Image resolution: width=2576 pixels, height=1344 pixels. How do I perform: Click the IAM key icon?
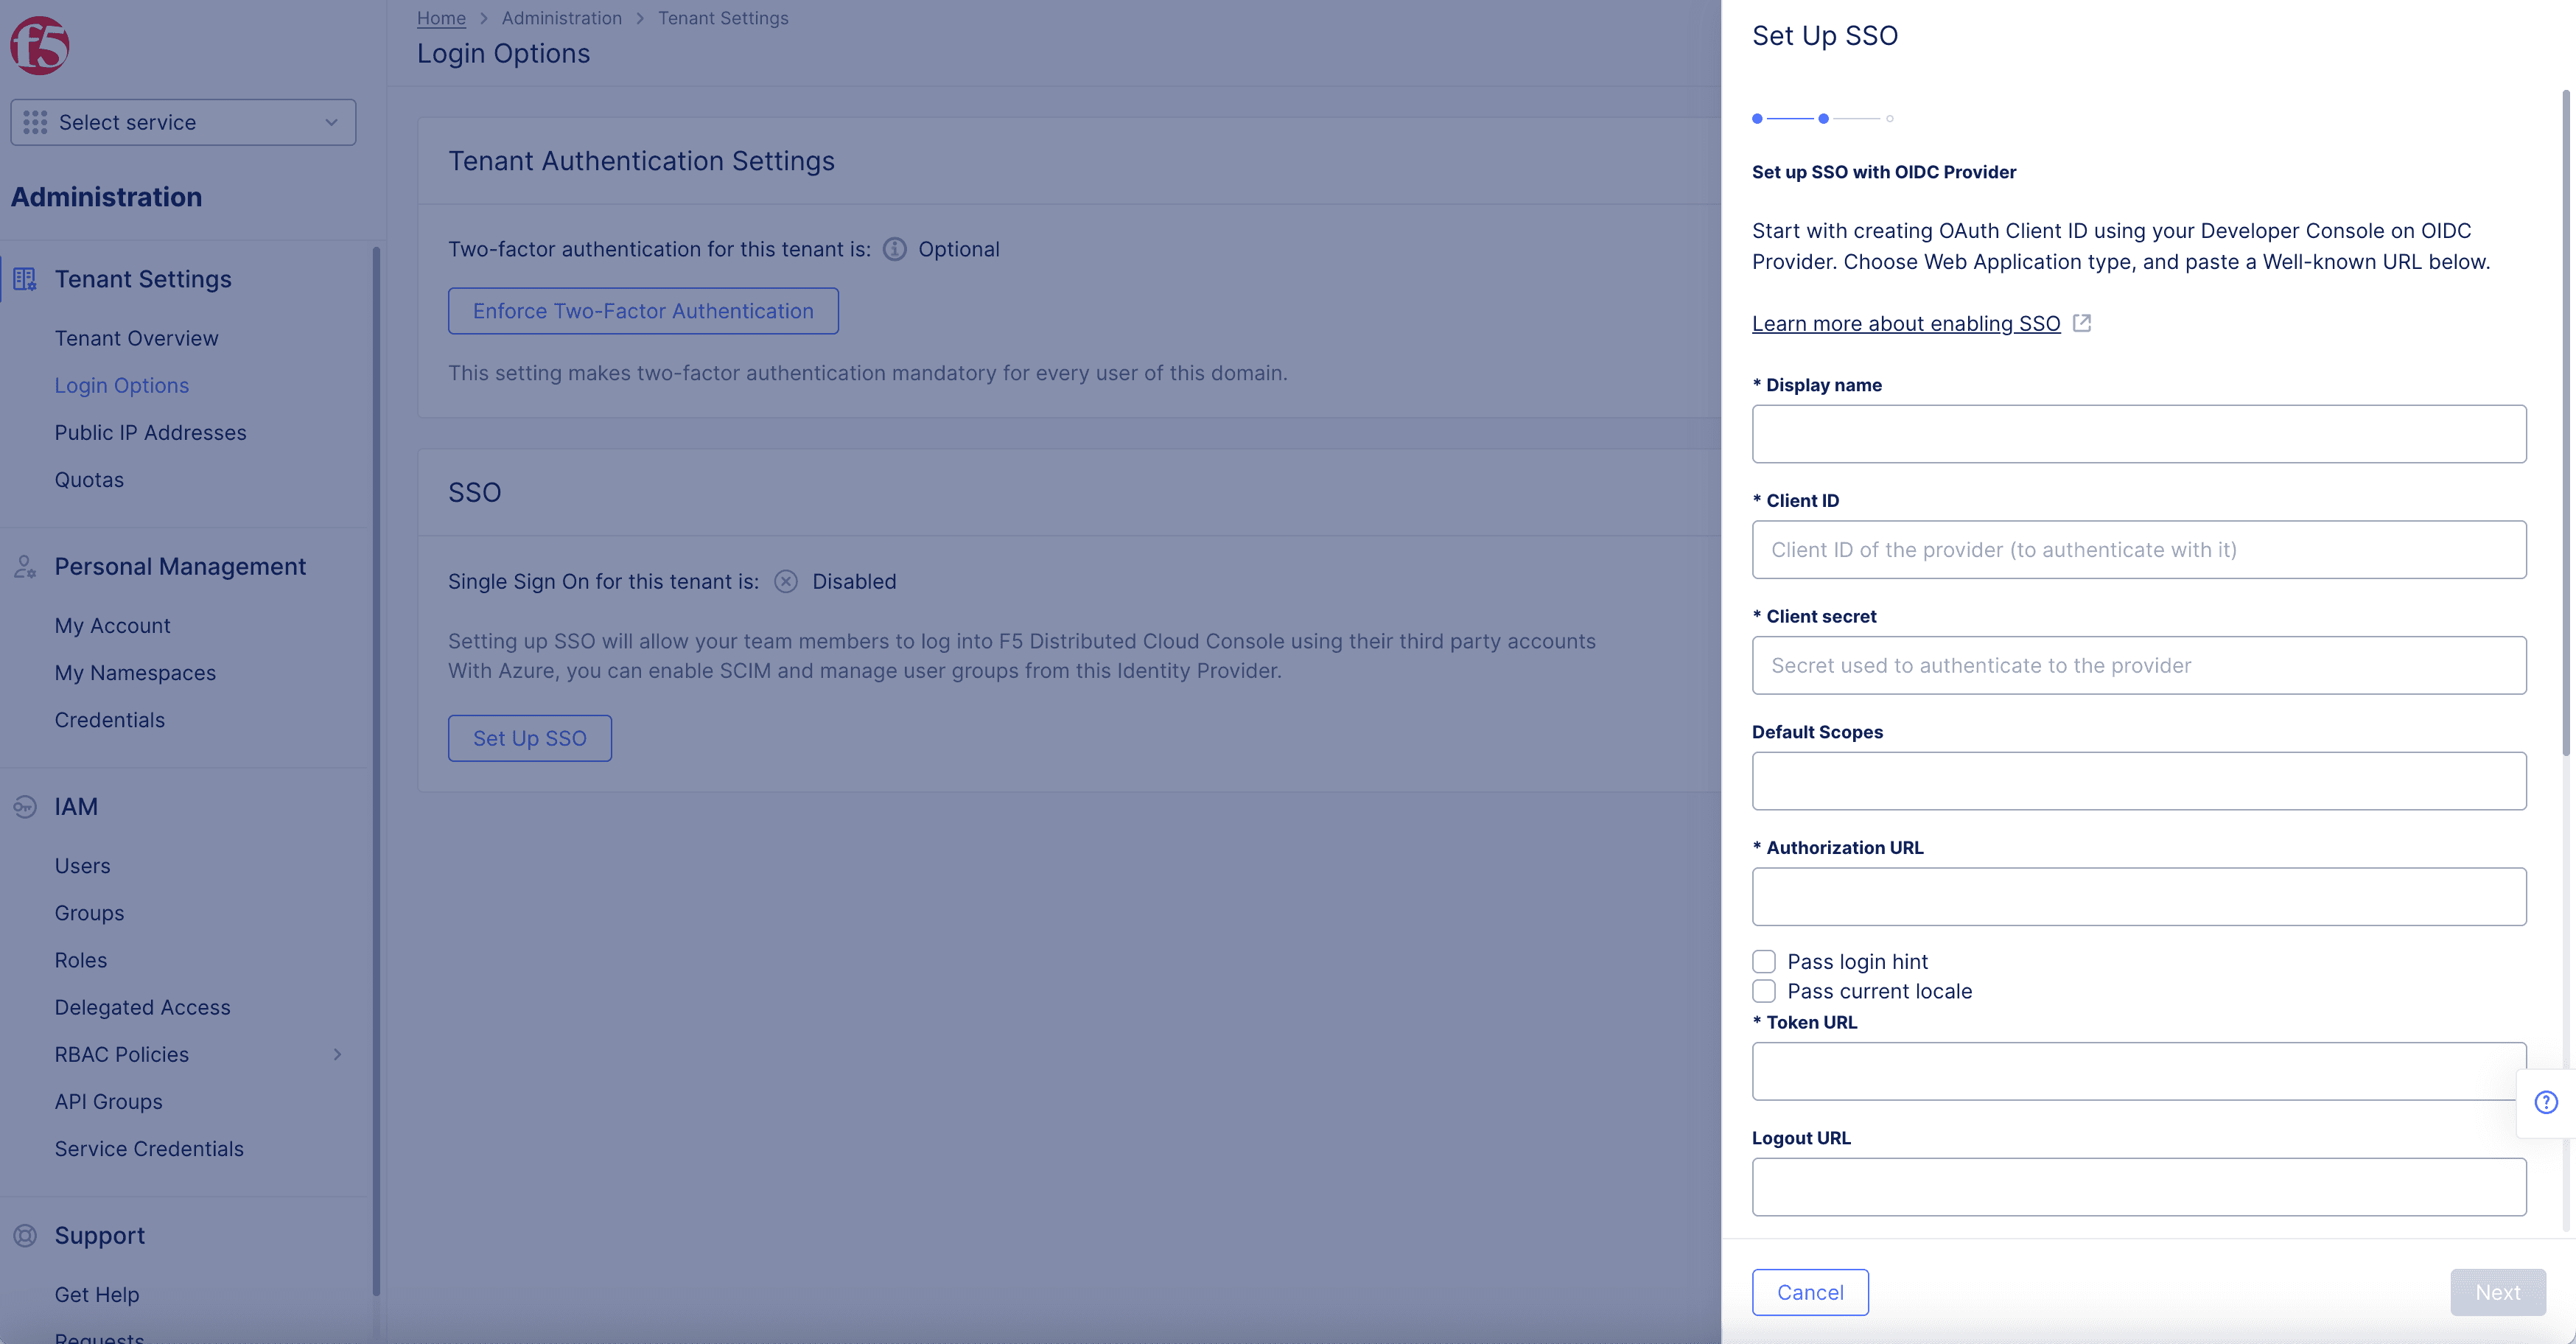pos(25,806)
